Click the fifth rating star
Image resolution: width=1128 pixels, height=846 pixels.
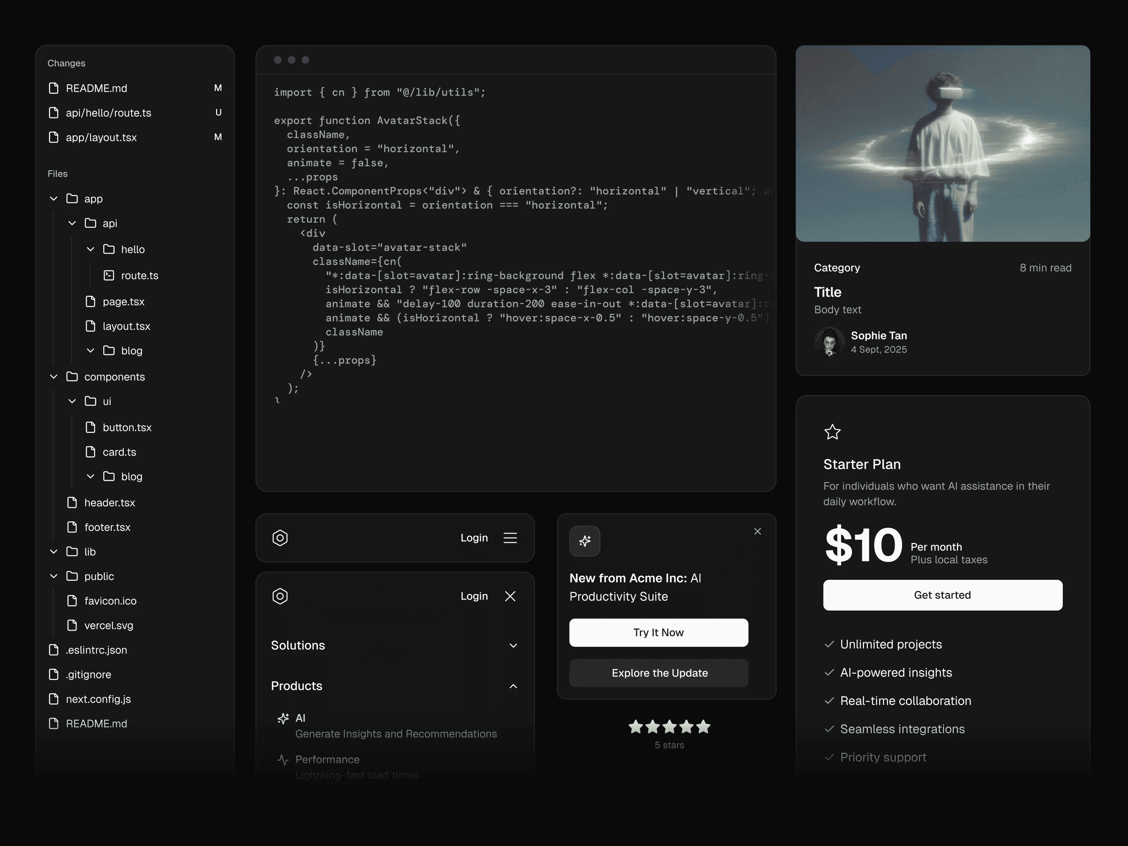(703, 727)
